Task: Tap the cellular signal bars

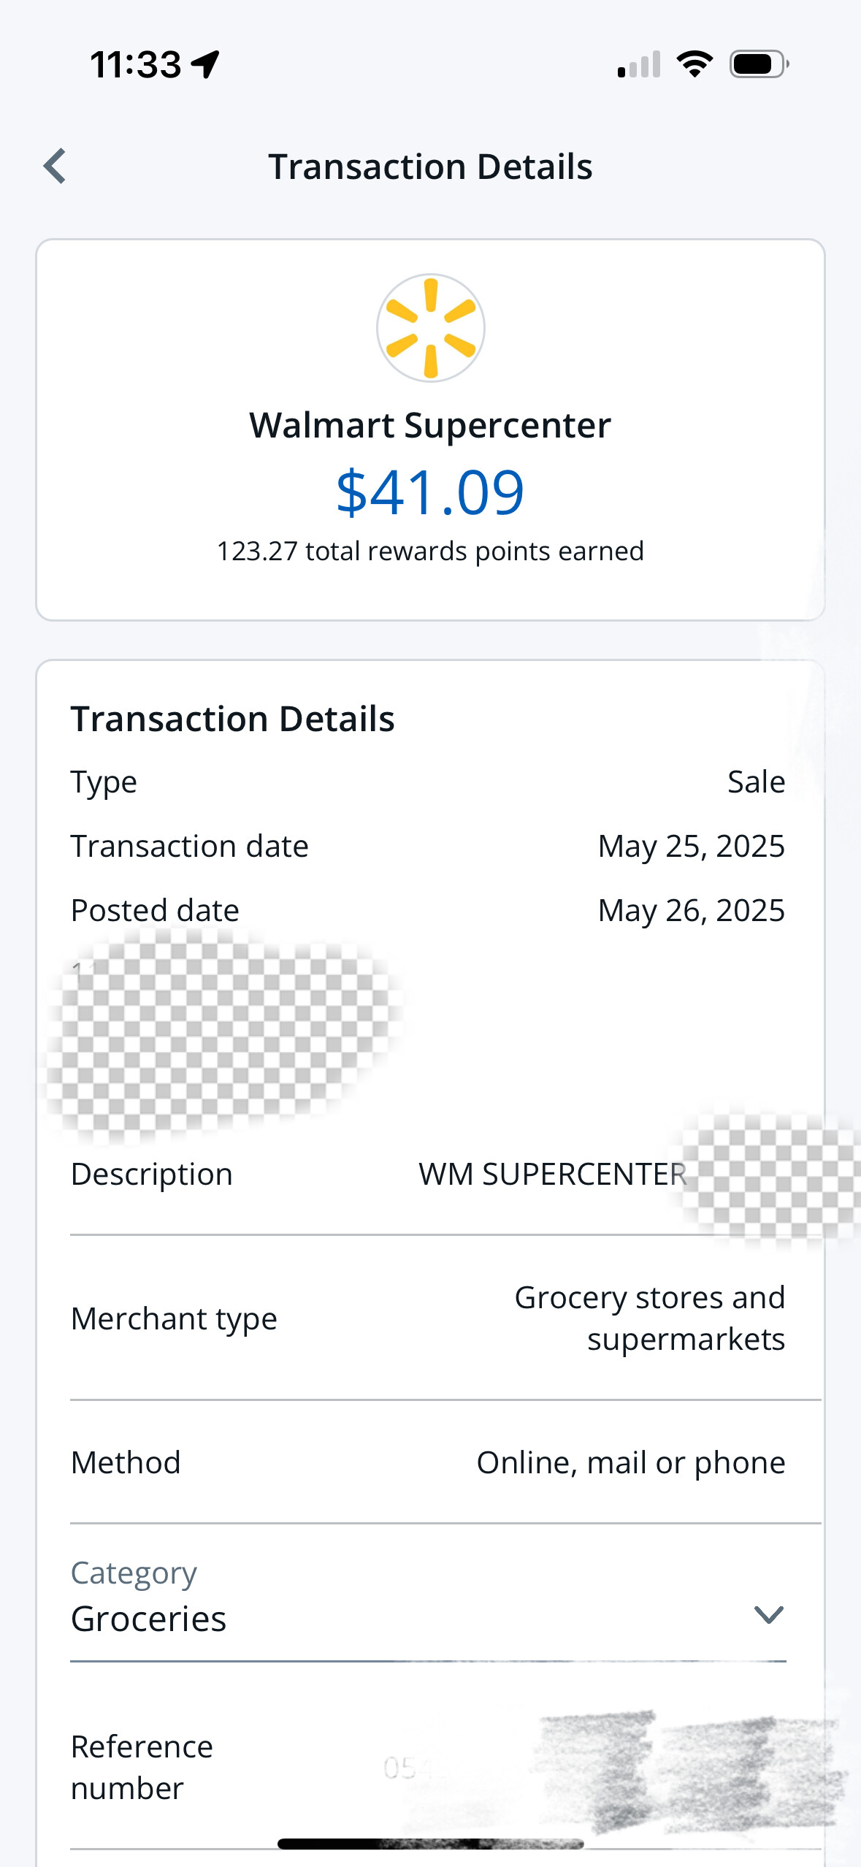Action: coord(639,64)
